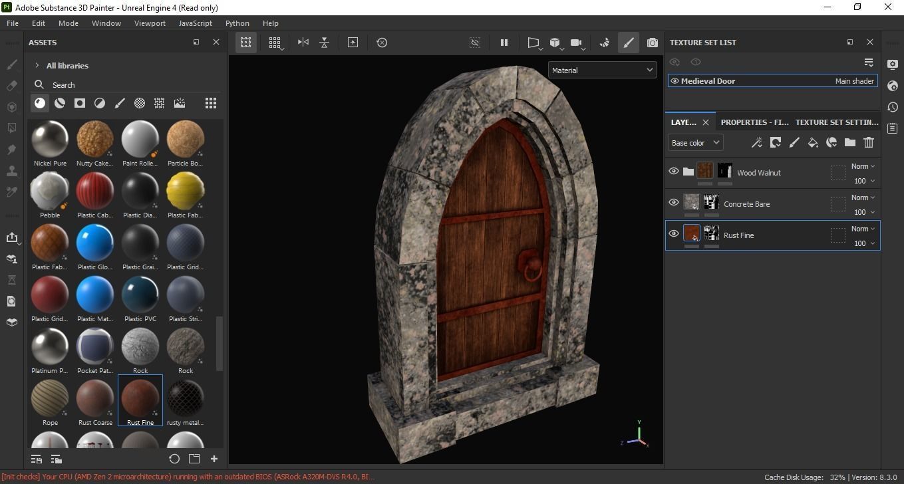Screen dimensions: 904x484
Task: Switch to rendering mode camera icon
Action: coord(652,42)
